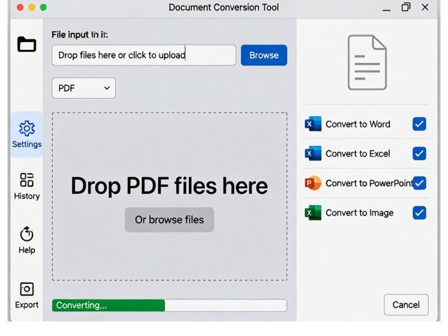The image size is (448, 336).
Task: Toggle the Convert to PowerPoint checkbox
Action: pyautogui.click(x=419, y=183)
